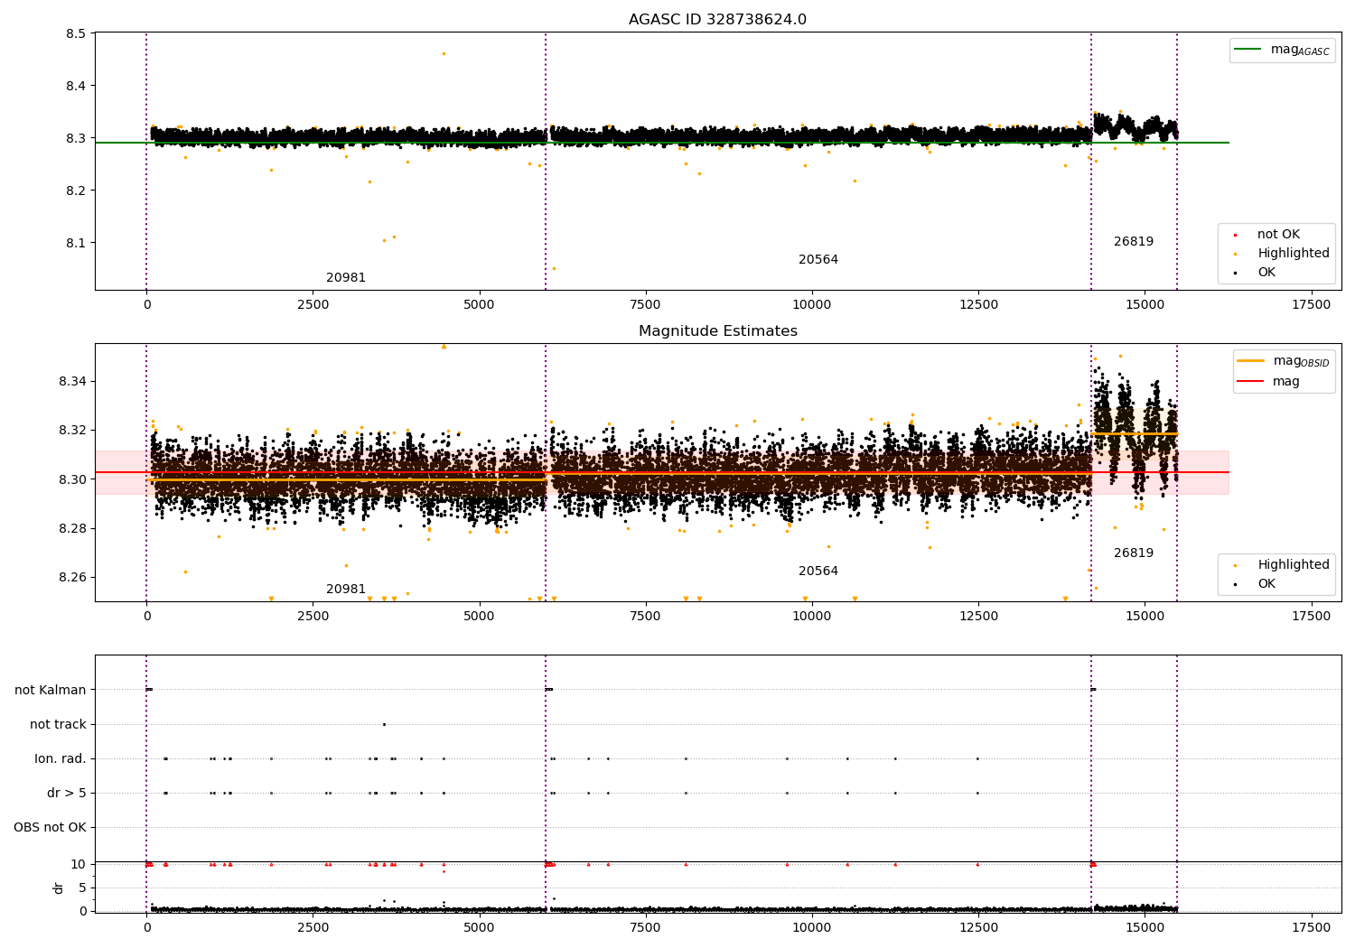Click the 'Magnitude Estimates' plot title
1355x948 pixels.
pyautogui.click(x=717, y=331)
